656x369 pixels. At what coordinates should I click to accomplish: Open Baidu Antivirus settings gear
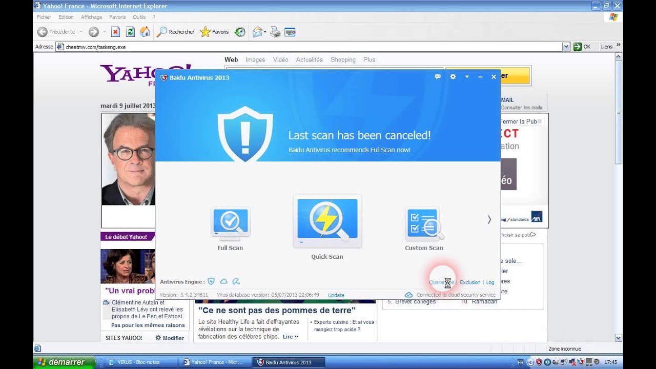(x=453, y=77)
